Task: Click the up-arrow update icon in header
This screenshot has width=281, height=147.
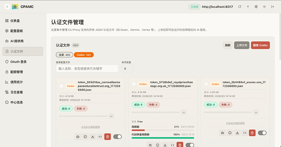Action: tap(248, 7)
